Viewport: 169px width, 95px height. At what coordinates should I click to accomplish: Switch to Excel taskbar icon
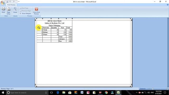tap(118, 93)
